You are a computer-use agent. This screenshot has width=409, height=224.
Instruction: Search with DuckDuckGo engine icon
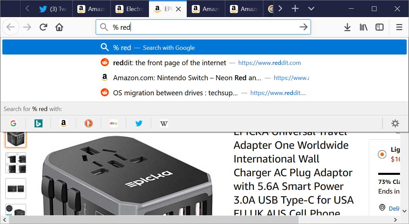(x=88, y=123)
